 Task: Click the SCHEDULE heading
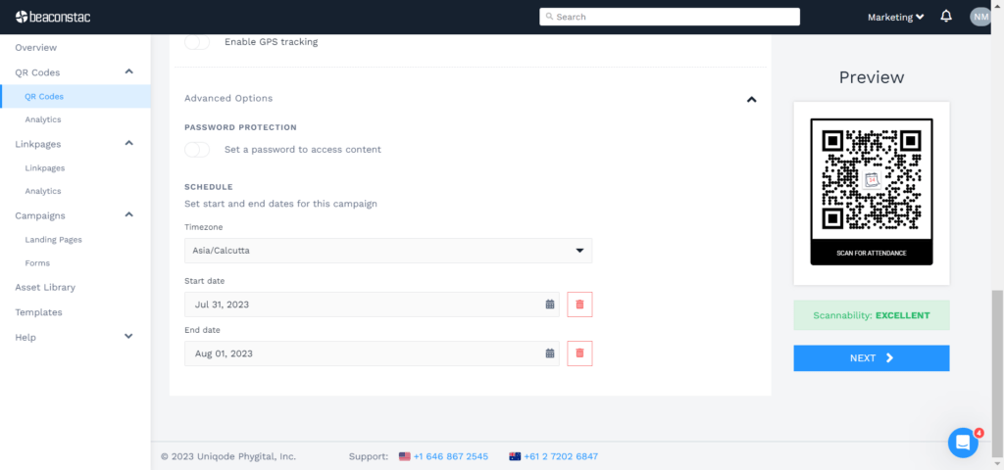tap(209, 187)
